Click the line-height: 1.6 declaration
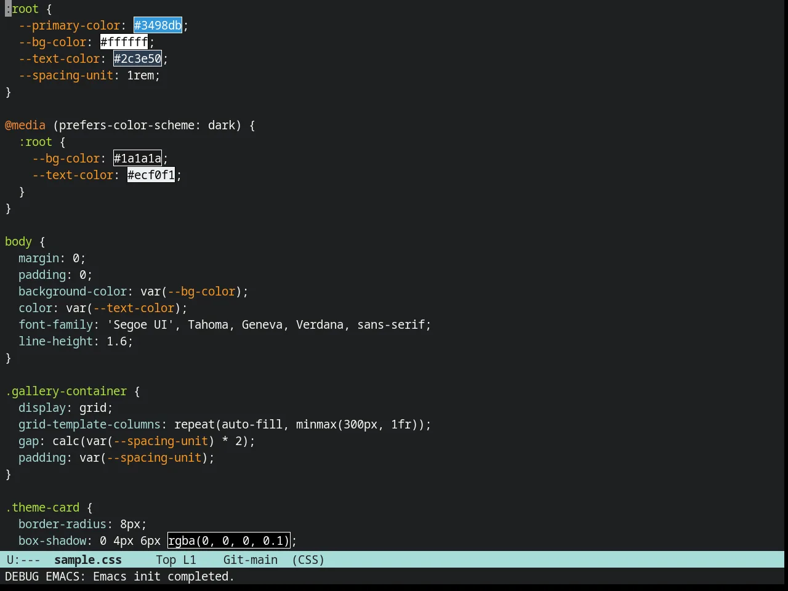 click(x=76, y=341)
